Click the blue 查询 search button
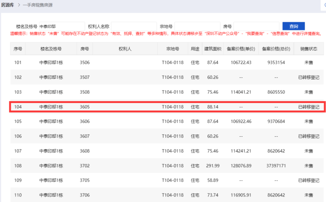 (293, 26)
